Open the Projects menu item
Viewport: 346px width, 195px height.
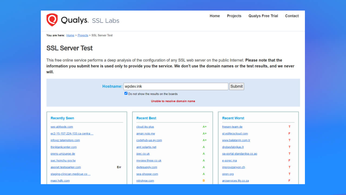(234, 16)
